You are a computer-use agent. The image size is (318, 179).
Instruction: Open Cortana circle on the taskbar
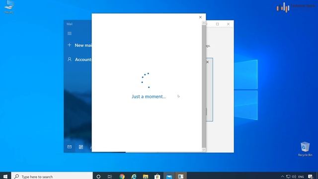coord(98,177)
